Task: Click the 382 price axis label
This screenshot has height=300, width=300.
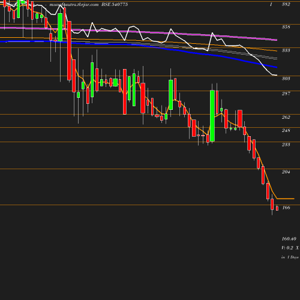Action: [x=286, y=4]
